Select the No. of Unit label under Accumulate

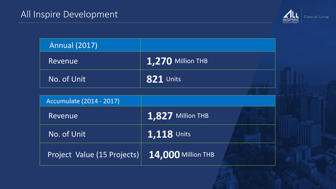click(67, 134)
